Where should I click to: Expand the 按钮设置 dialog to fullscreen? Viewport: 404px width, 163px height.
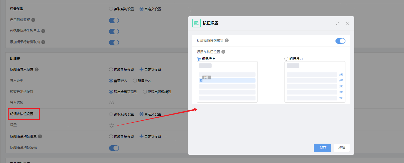coord(337,23)
